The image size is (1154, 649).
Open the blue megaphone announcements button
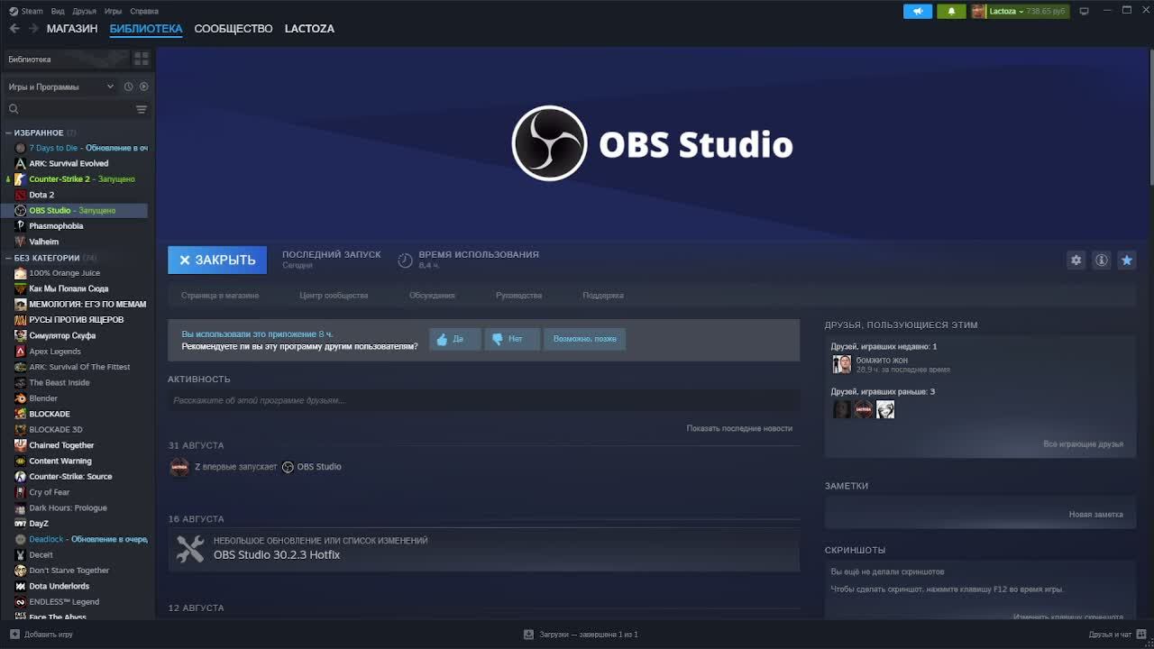tap(918, 11)
